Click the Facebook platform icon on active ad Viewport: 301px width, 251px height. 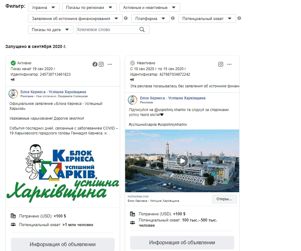pos(95,64)
